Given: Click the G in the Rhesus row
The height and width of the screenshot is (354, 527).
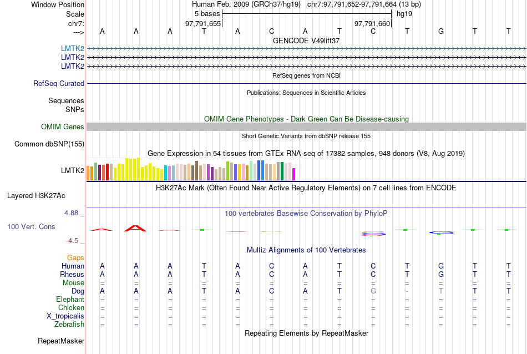Looking at the screenshot, I should coord(441,274).
